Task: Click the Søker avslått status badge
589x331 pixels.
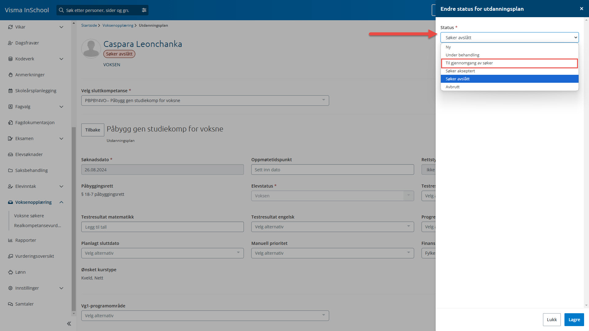Action: [119, 54]
